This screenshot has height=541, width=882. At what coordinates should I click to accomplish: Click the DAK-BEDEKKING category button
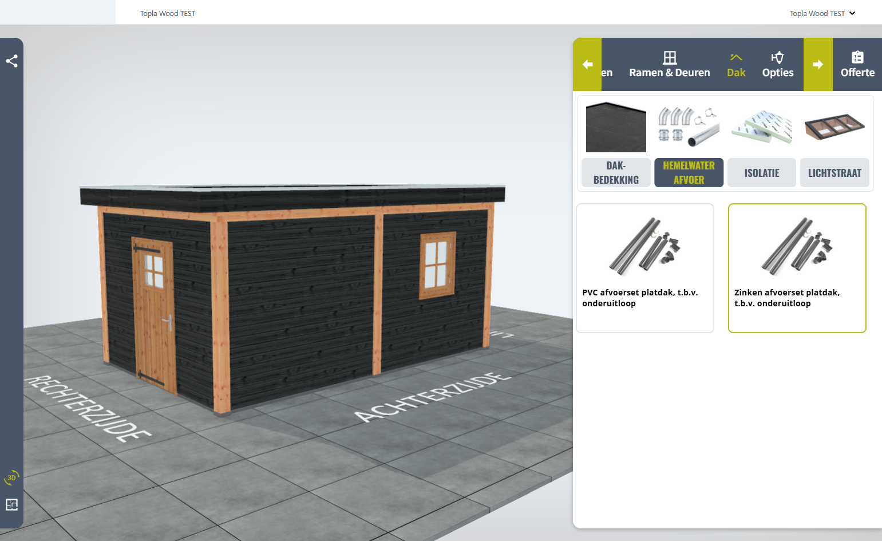(x=616, y=172)
